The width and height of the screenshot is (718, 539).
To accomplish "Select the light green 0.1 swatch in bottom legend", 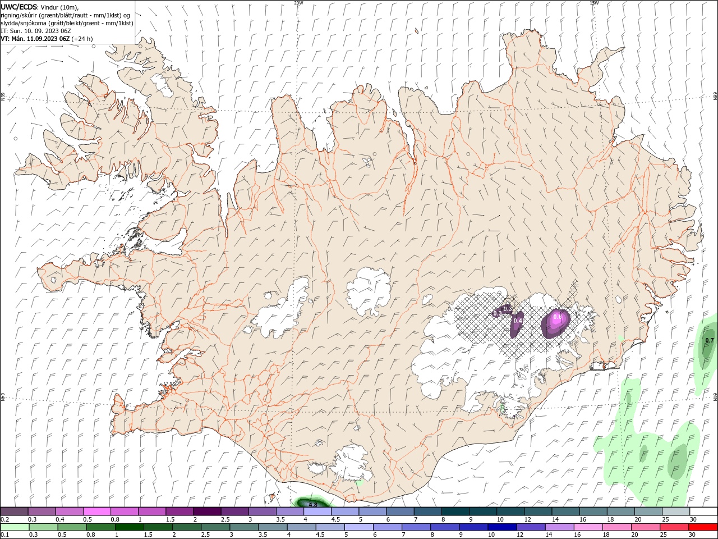I will click(15, 527).
